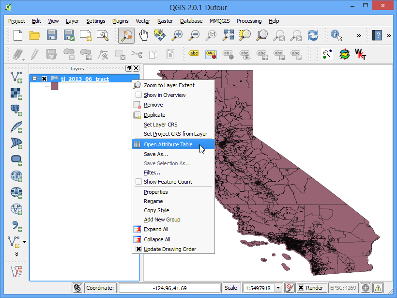
Task: Click the Zoom to Selection icon
Action: (245, 35)
